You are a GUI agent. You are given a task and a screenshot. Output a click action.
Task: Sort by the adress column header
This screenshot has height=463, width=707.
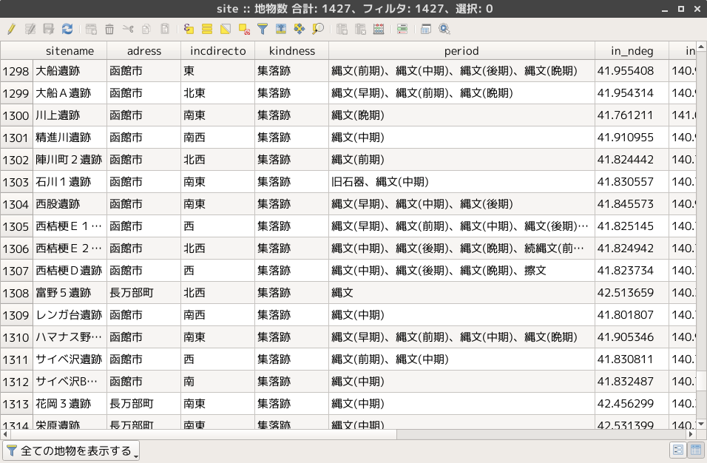point(143,51)
